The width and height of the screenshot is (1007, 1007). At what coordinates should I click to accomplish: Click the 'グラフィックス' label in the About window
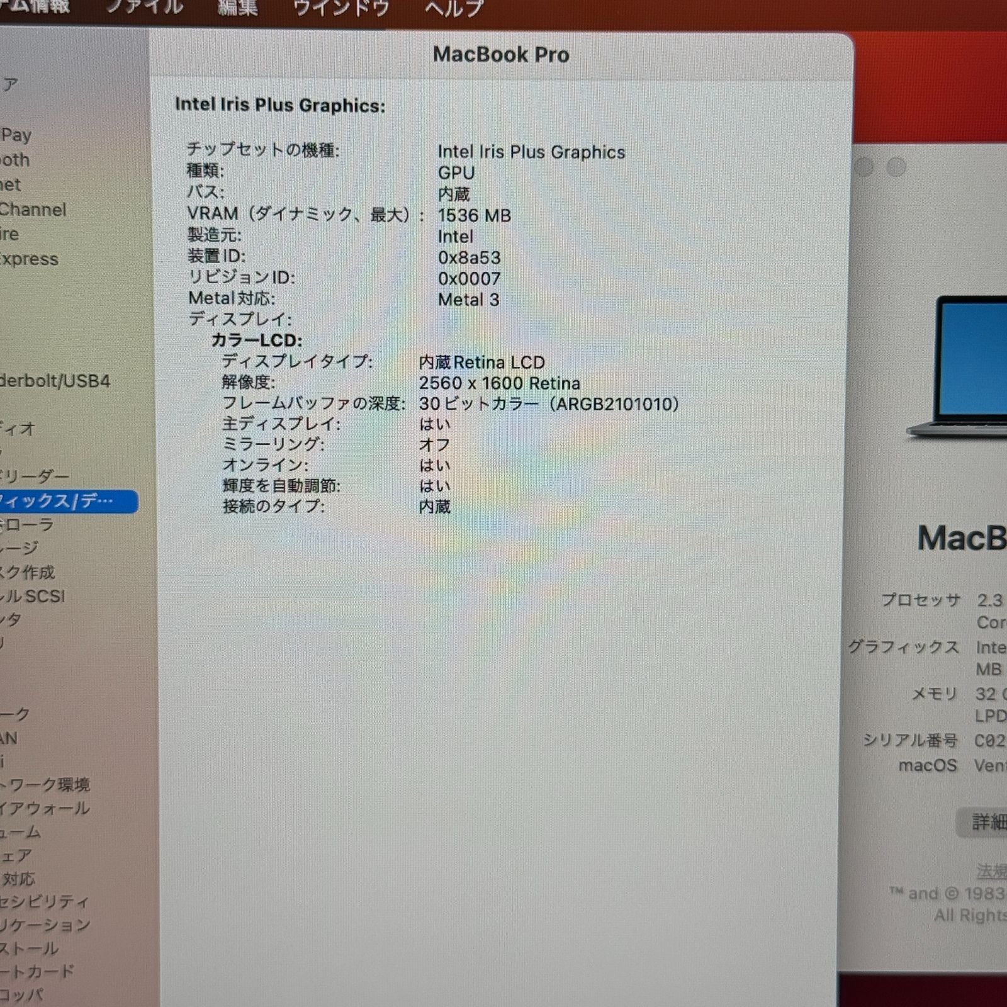[x=904, y=647]
